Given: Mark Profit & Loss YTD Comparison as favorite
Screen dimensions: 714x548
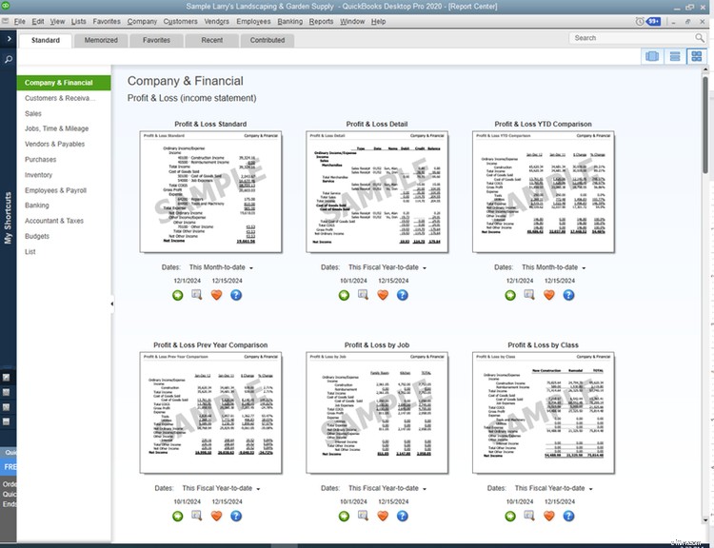Looking at the screenshot, I should pyautogui.click(x=547, y=295).
